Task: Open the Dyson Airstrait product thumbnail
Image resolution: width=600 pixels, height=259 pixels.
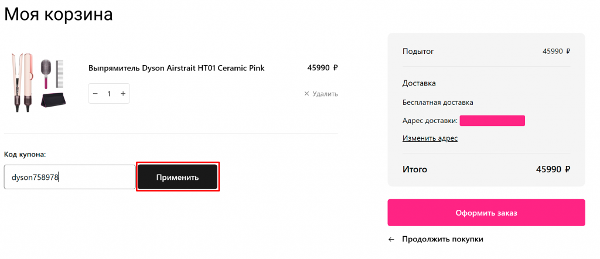Action: click(x=37, y=83)
